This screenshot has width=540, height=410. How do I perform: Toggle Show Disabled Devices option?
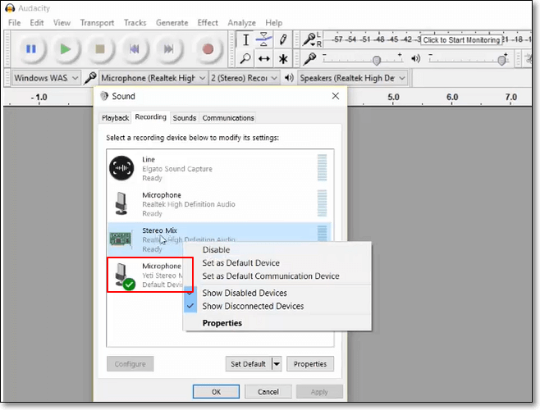click(244, 293)
